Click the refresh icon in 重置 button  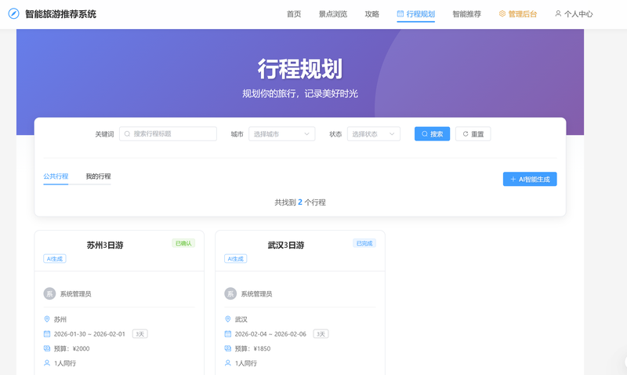(x=466, y=133)
